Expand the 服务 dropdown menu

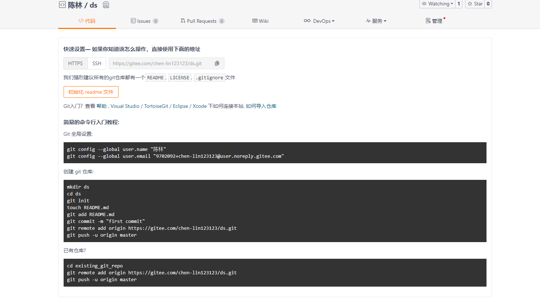point(376,21)
